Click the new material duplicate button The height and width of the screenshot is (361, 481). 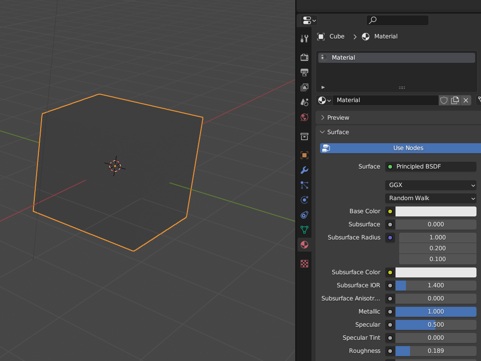[455, 100]
